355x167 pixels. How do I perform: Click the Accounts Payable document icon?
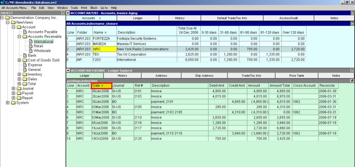(x=25, y=32)
